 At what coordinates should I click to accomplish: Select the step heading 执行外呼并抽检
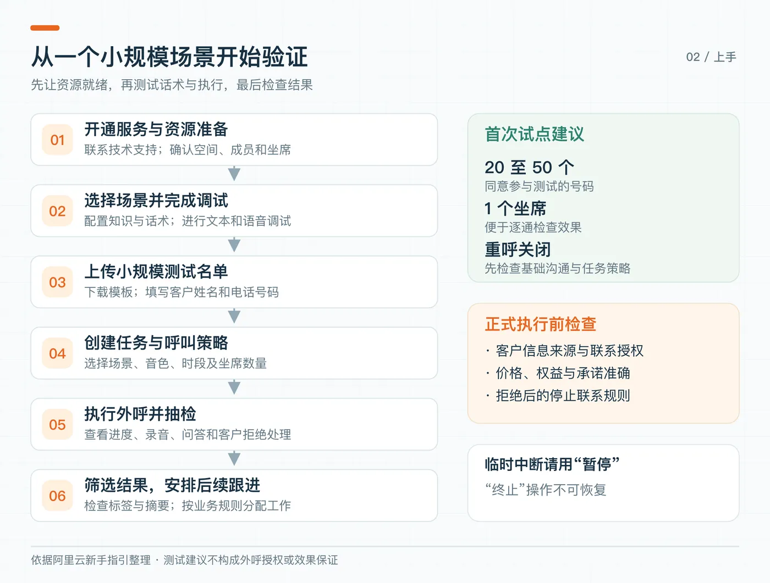click(x=140, y=414)
